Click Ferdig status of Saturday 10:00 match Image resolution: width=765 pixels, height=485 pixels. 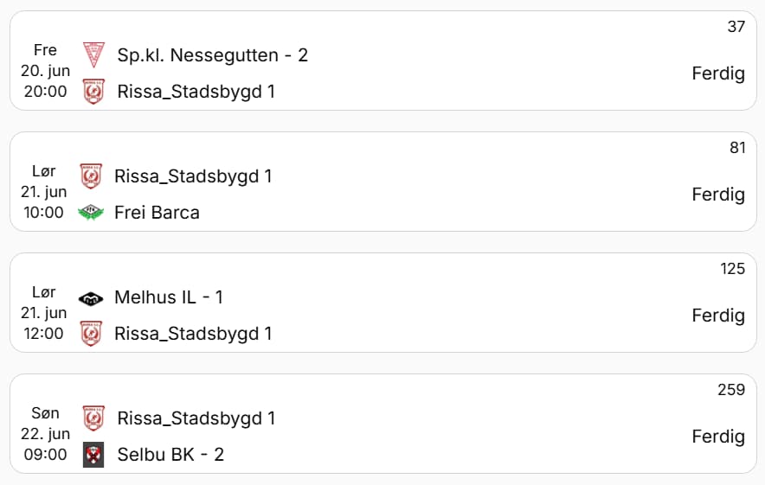click(x=717, y=195)
